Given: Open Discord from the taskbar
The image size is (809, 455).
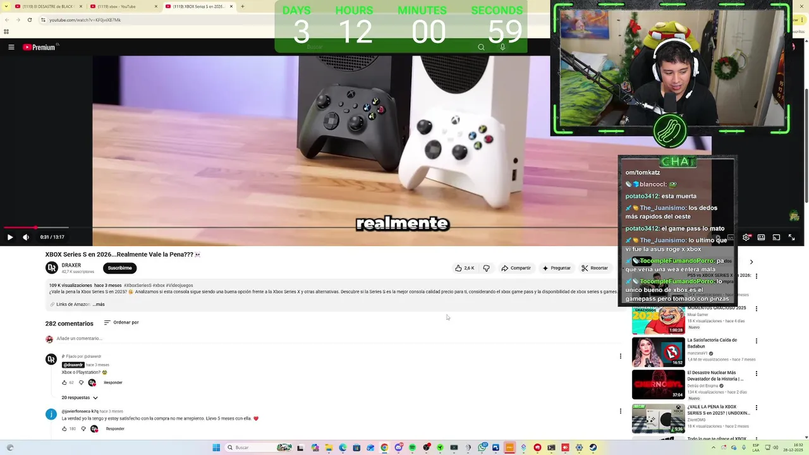Looking at the screenshot, I should (398, 447).
